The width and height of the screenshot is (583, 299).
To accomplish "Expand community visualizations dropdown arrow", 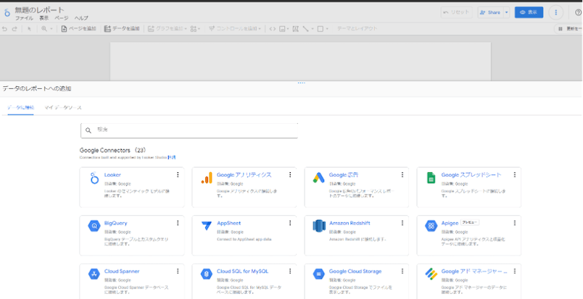I will tap(199, 29).
